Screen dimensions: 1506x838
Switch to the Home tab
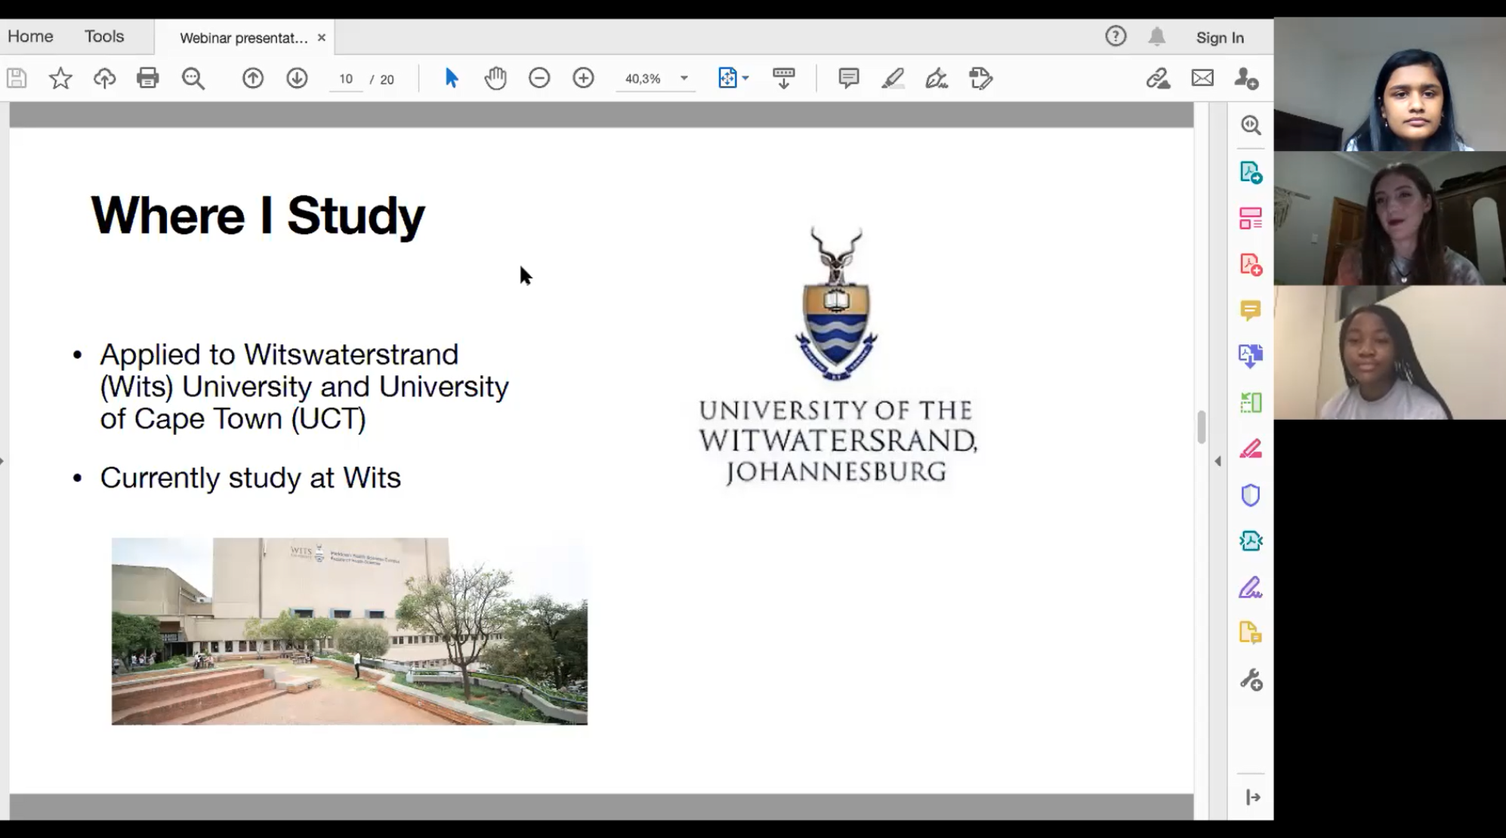(x=30, y=36)
